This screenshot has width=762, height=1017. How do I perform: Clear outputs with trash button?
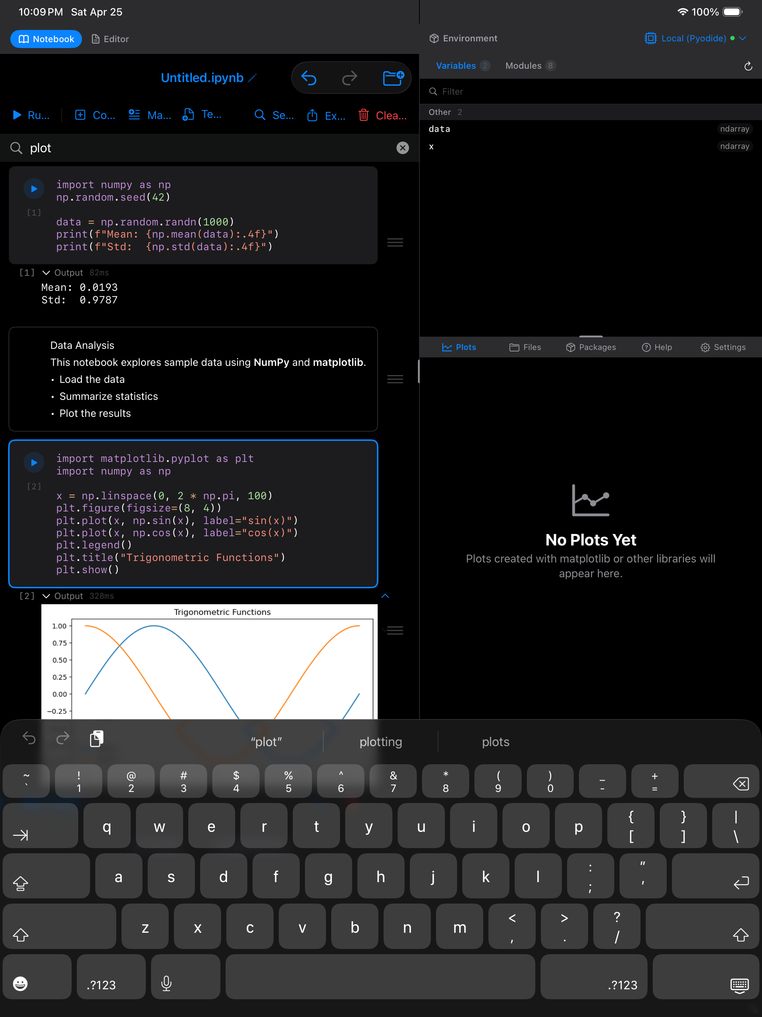tap(382, 115)
